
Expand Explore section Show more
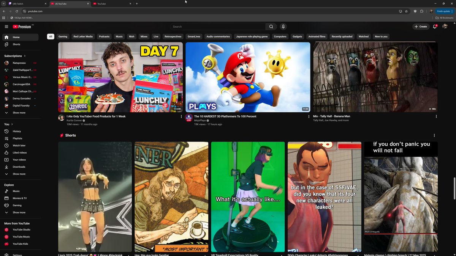coord(20,212)
